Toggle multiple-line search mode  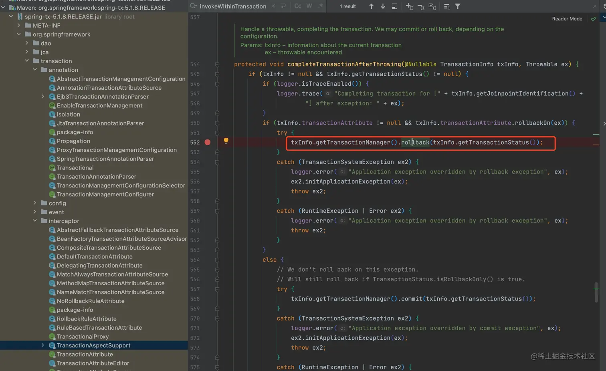[x=446, y=6]
